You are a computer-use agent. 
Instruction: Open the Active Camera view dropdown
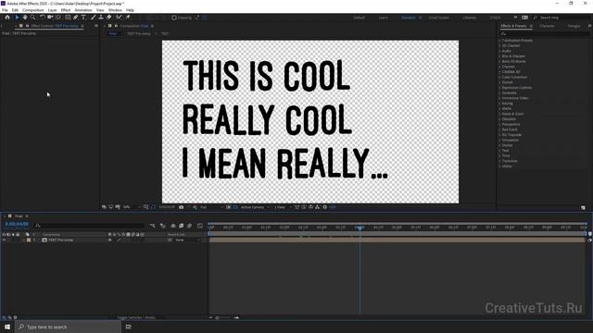click(x=256, y=207)
